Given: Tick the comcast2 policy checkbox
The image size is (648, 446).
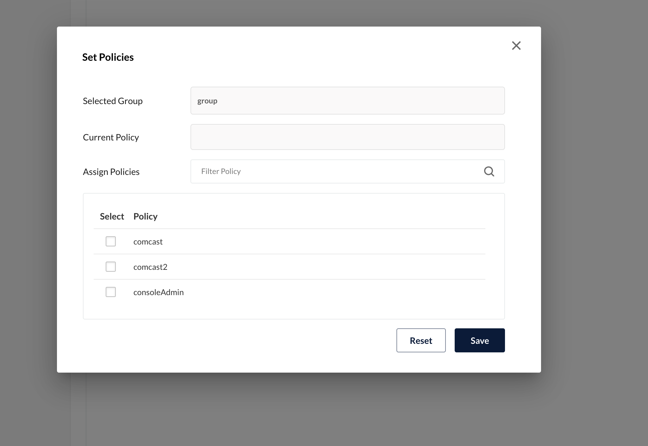Looking at the screenshot, I should click(111, 267).
